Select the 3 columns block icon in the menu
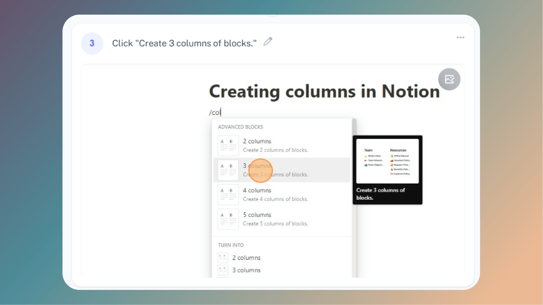 pyautogui.click(x=228, y=170)
